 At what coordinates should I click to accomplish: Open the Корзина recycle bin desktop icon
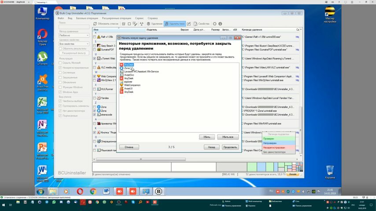[x=330, y=172]
